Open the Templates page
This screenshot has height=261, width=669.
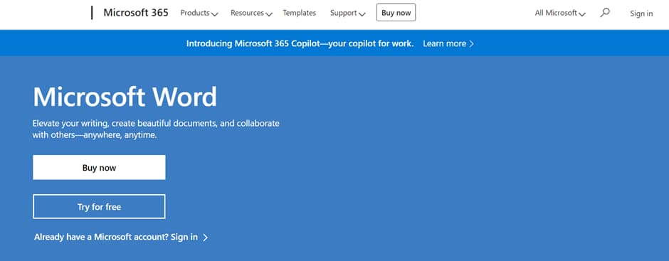coord(299,13)
